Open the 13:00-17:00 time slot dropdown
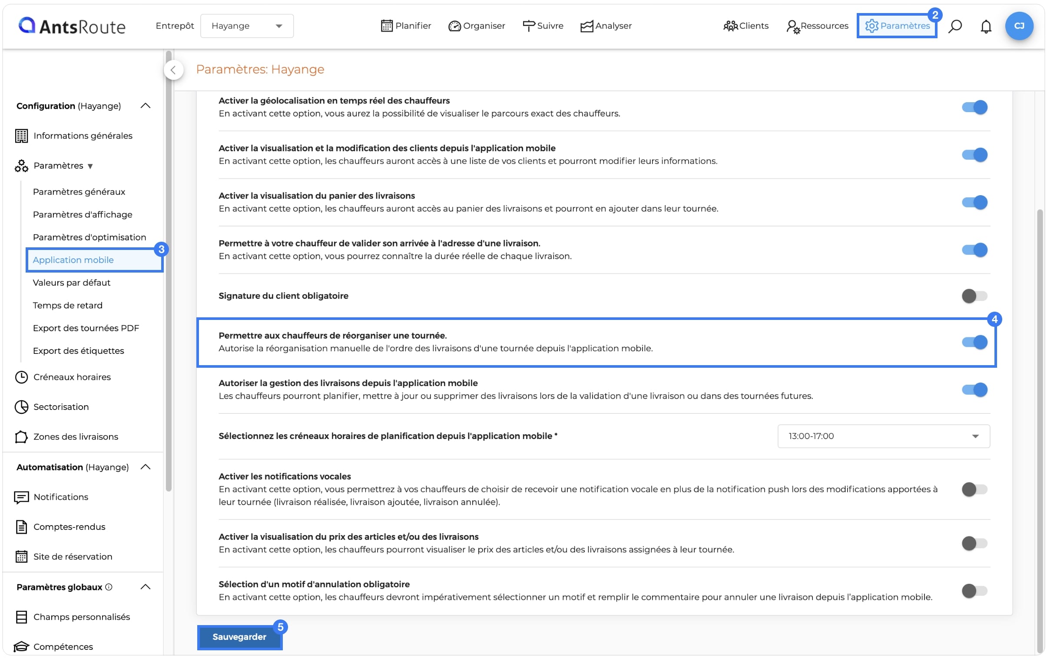 click(x=884, y=436)
